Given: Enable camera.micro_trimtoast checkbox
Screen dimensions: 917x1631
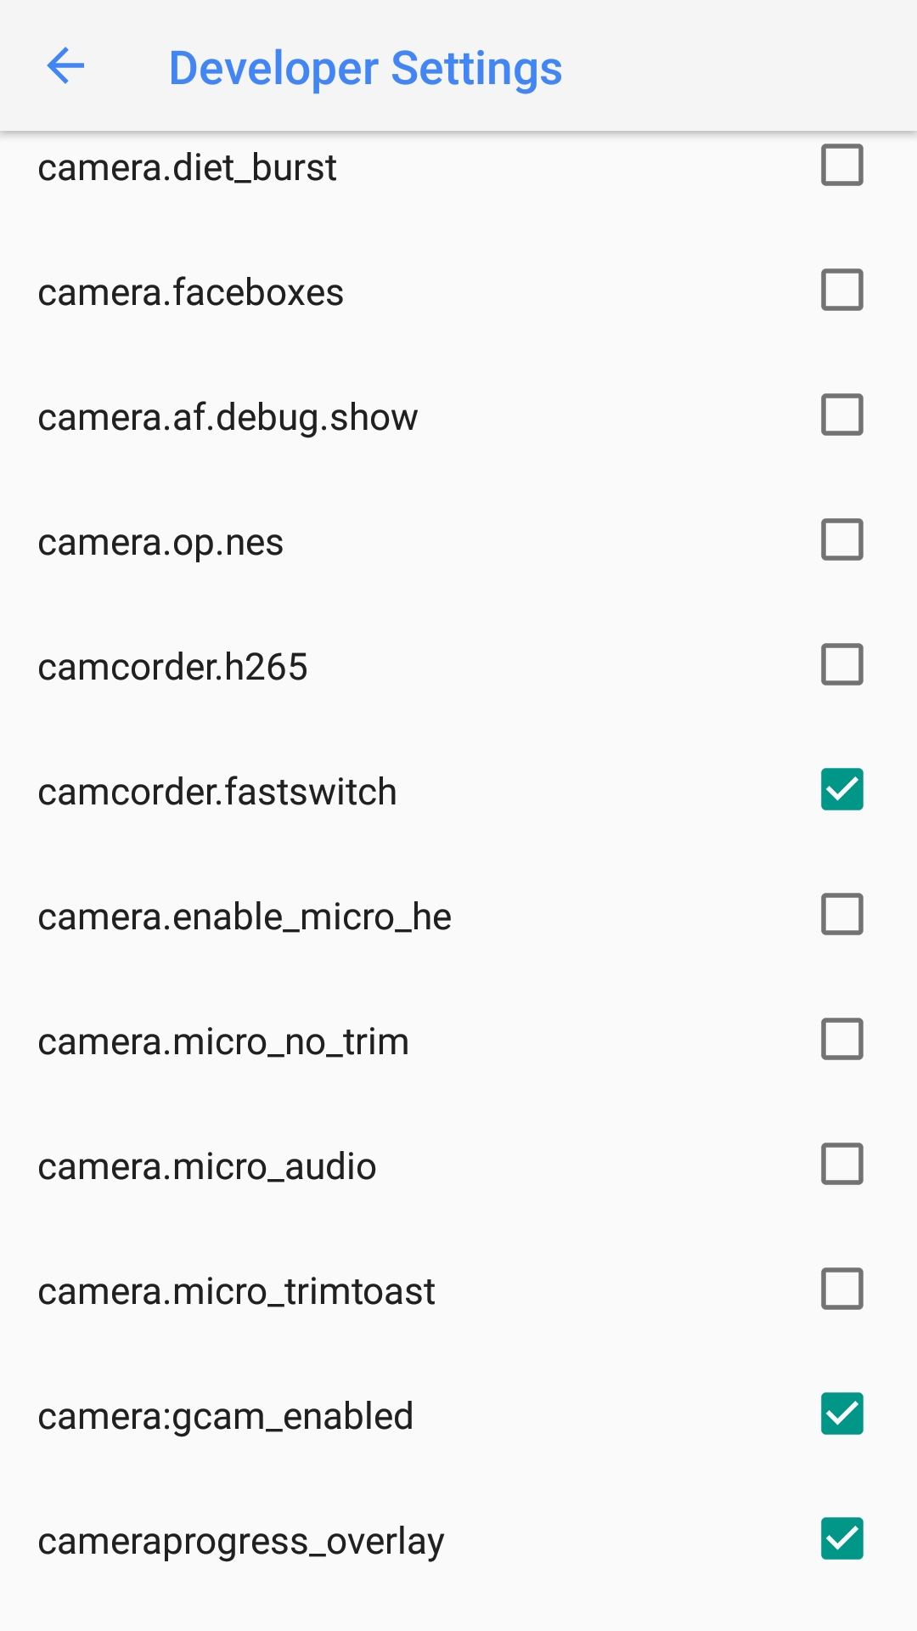Looking at the screenshot, I should (x=841, y=1289).
